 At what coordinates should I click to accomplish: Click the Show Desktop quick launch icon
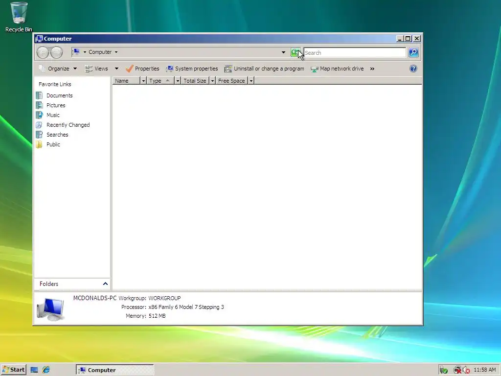[x=34, y=370]
